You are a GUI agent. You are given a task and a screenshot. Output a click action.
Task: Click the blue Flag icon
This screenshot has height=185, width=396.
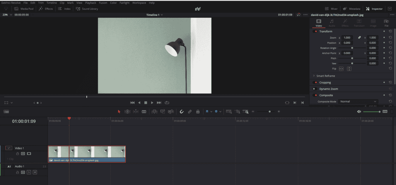207,111
